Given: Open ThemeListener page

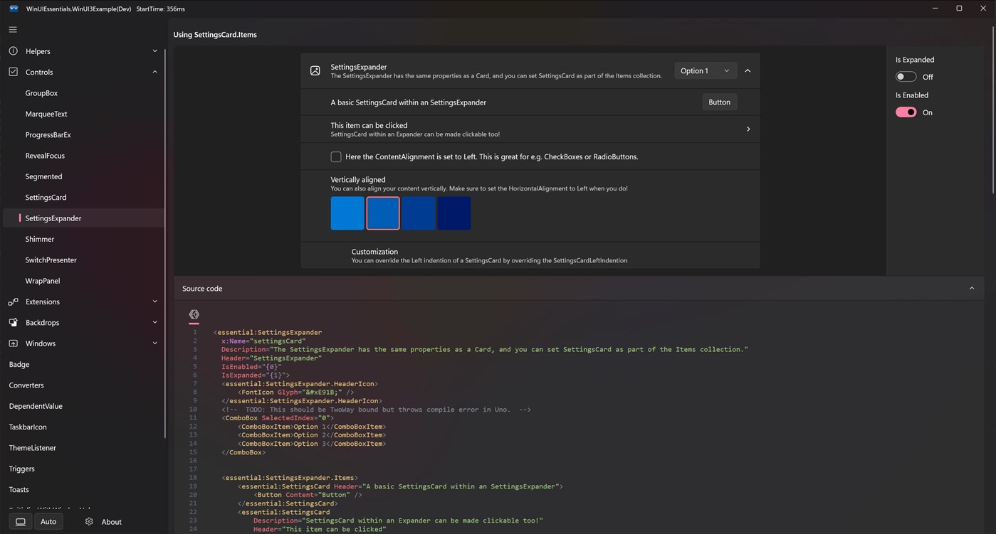Looking at the screenshot, I should tap(83, 448).
